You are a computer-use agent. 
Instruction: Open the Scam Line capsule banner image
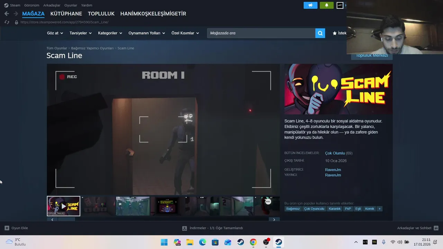click(x=338, y=89)
